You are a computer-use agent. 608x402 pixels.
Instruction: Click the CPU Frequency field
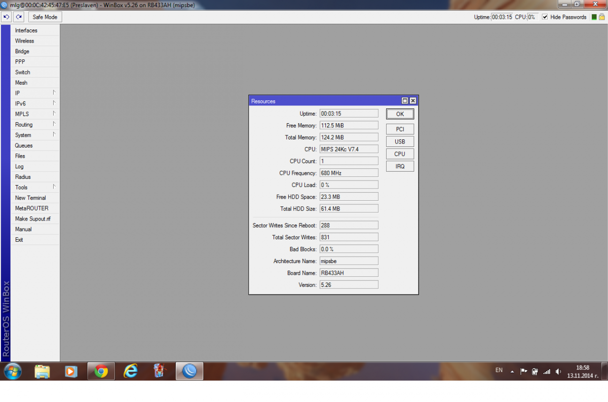pos(349,173)
